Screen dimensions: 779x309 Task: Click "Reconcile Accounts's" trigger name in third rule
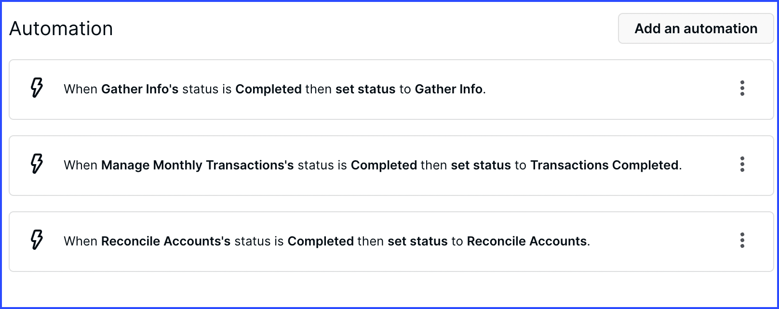coord(166,241)
